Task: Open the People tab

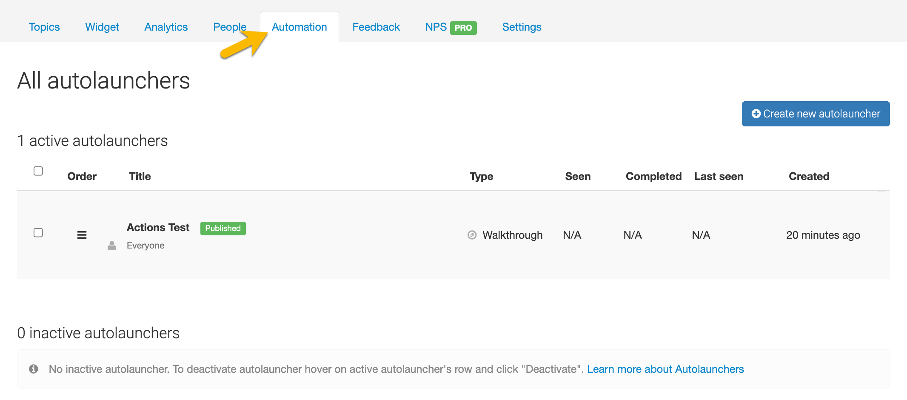Action: 229,27
